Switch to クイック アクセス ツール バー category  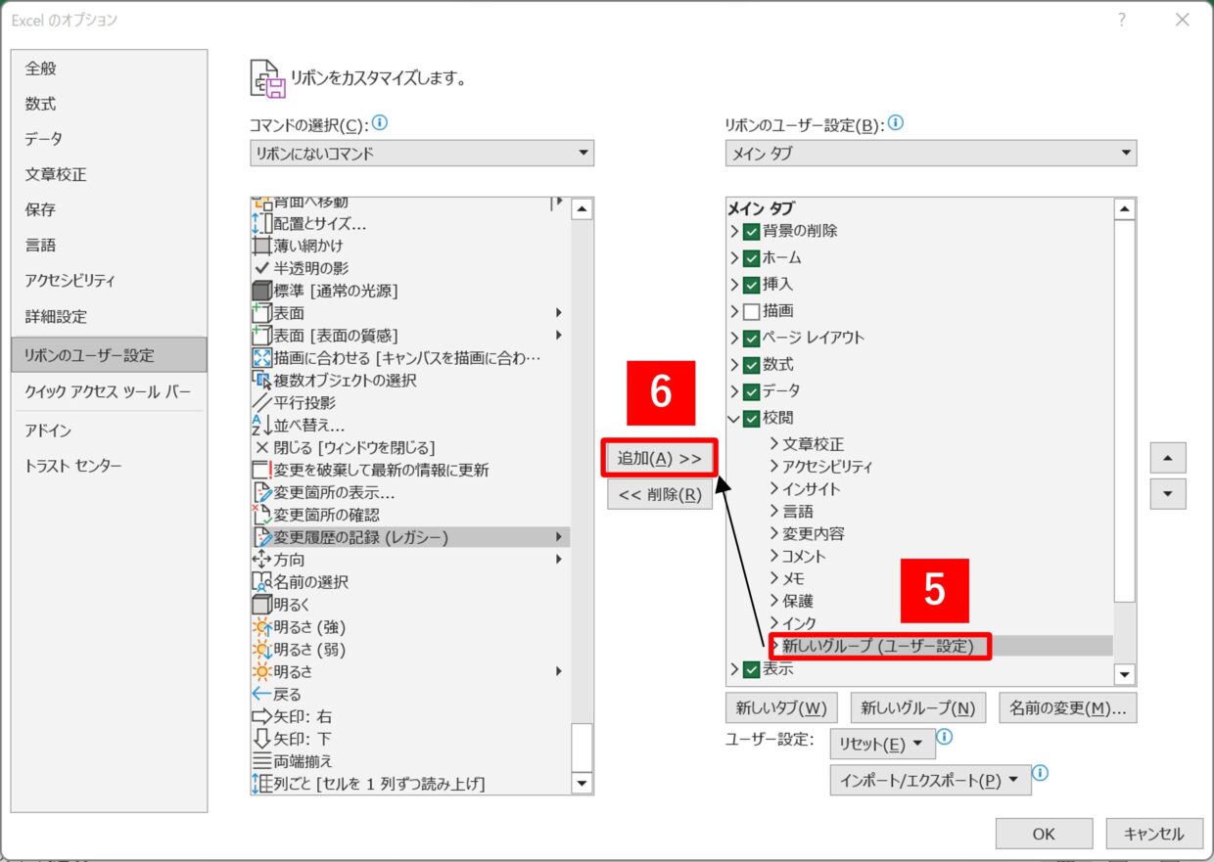(110, 391)
